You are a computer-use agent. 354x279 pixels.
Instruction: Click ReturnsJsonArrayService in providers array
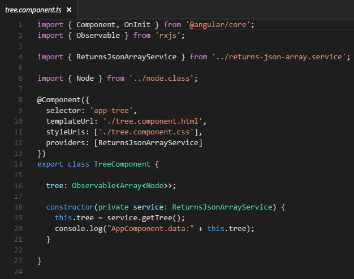point(148,143)
